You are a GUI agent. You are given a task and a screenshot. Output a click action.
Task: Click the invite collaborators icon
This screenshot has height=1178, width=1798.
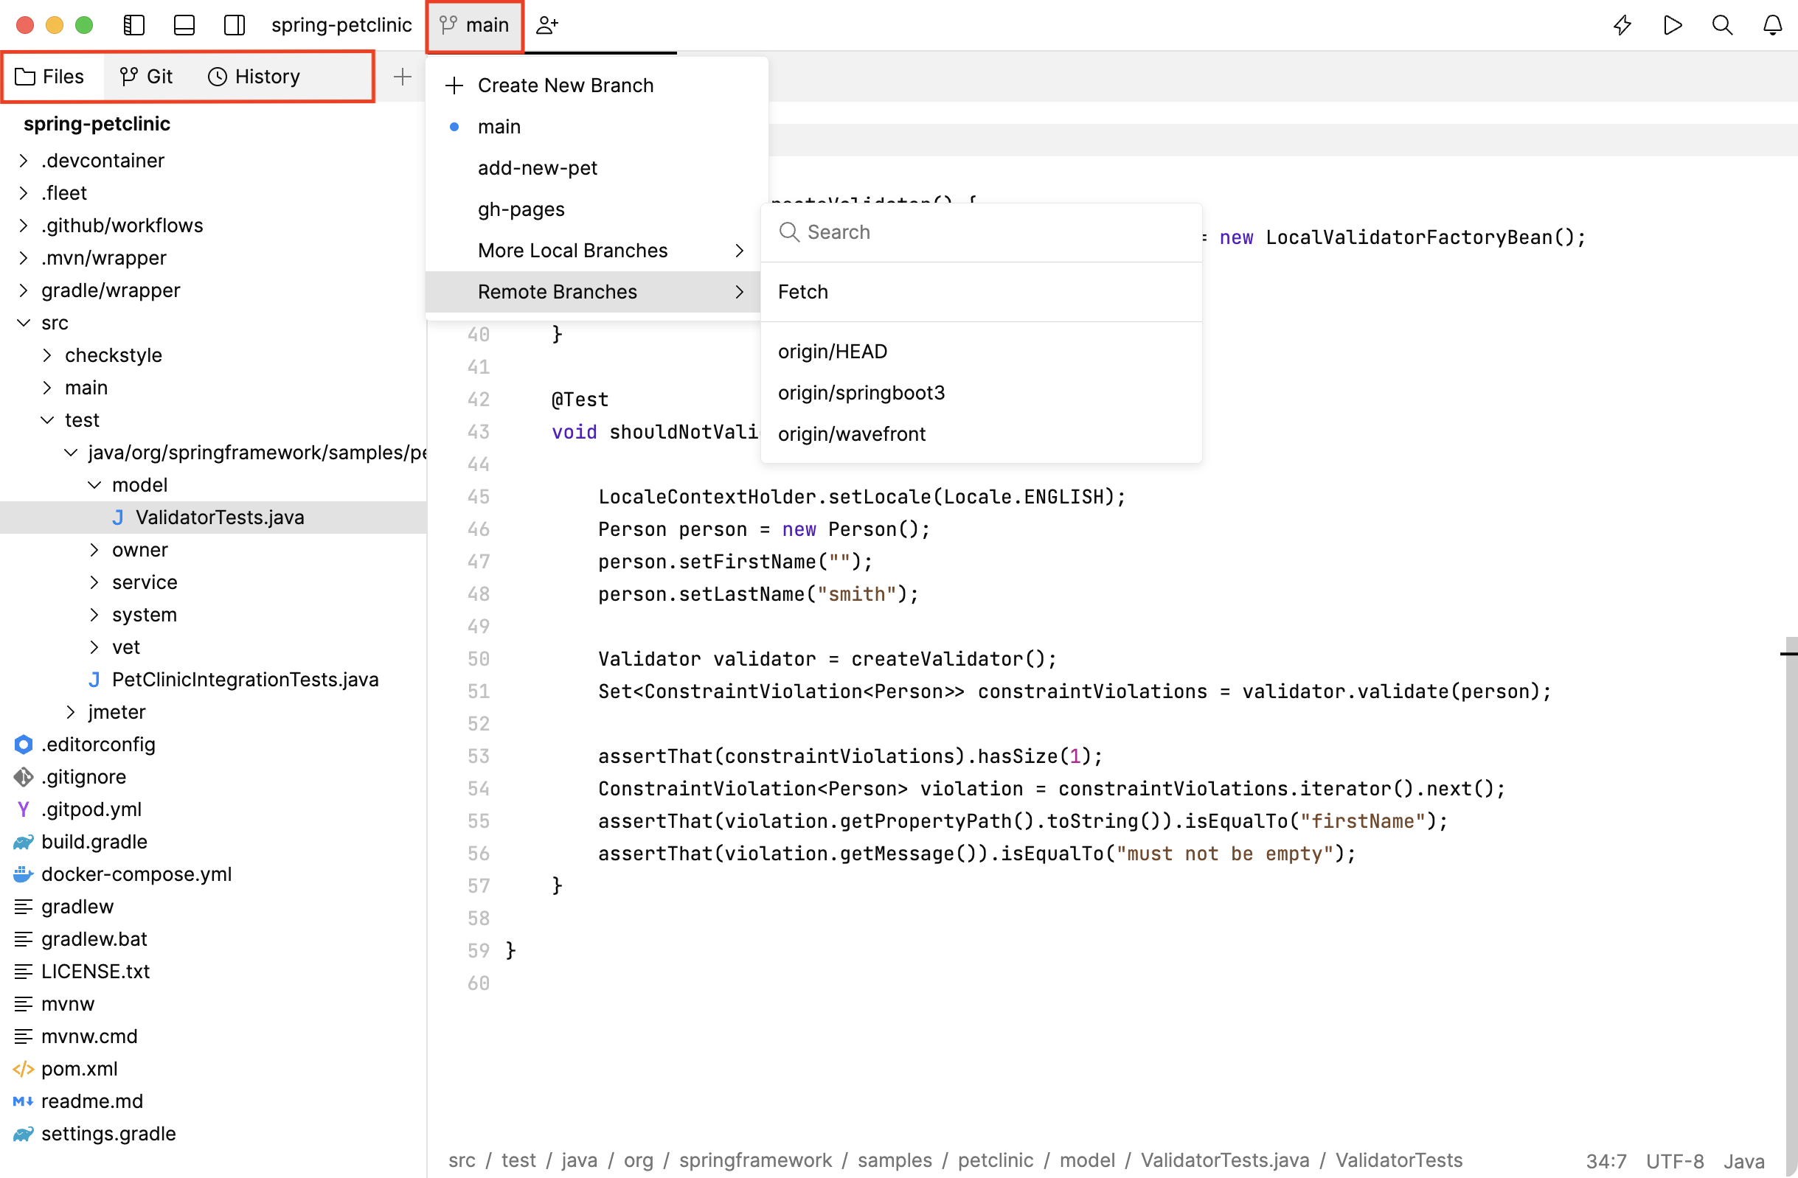click(547, 25)
